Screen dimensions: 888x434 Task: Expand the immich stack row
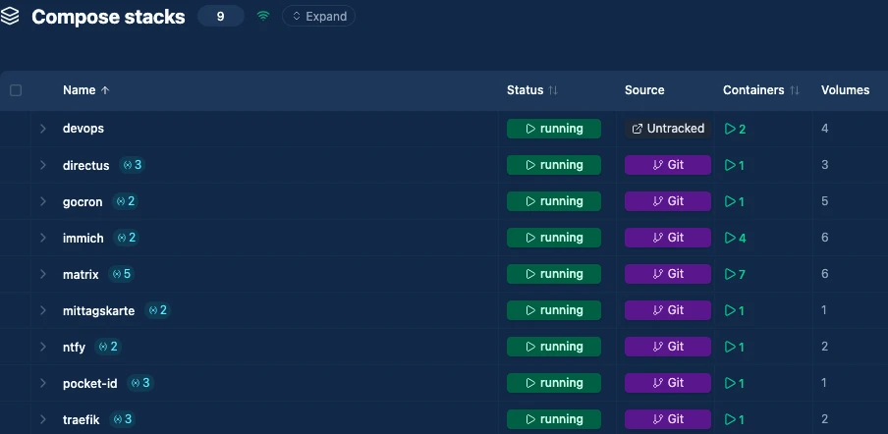[43, 238]
